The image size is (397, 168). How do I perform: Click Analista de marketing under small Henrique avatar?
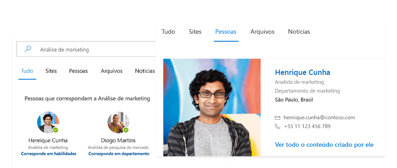point(48,148)
